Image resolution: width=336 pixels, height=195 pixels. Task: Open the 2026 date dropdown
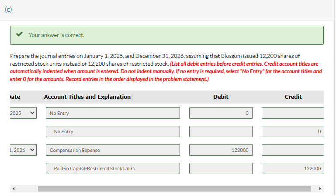point(23,150)
